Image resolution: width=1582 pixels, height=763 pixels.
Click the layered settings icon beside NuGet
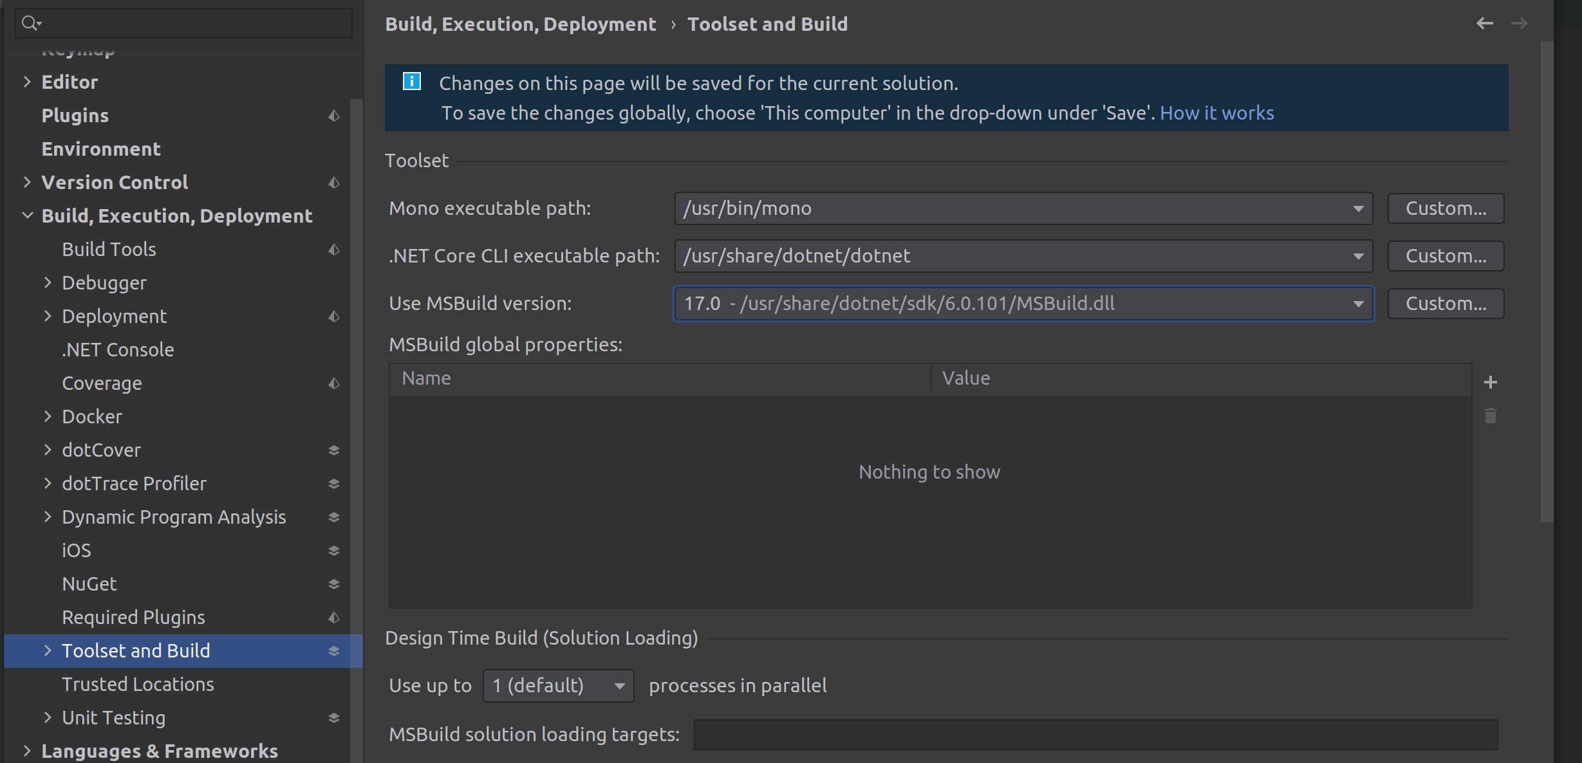pos(334,584)
